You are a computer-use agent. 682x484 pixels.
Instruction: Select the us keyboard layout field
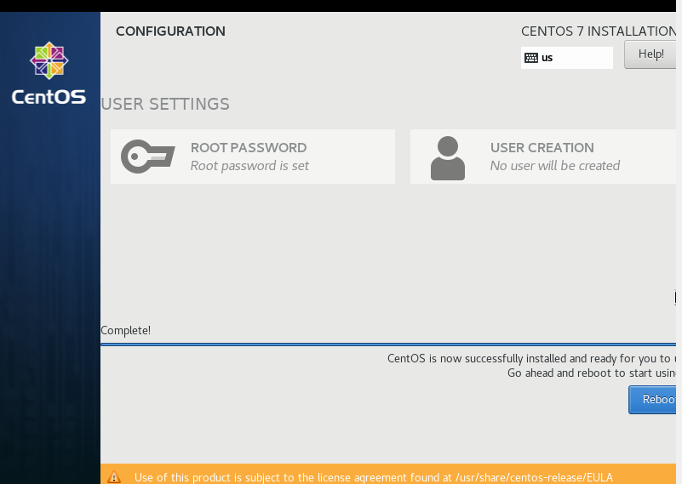567,58
